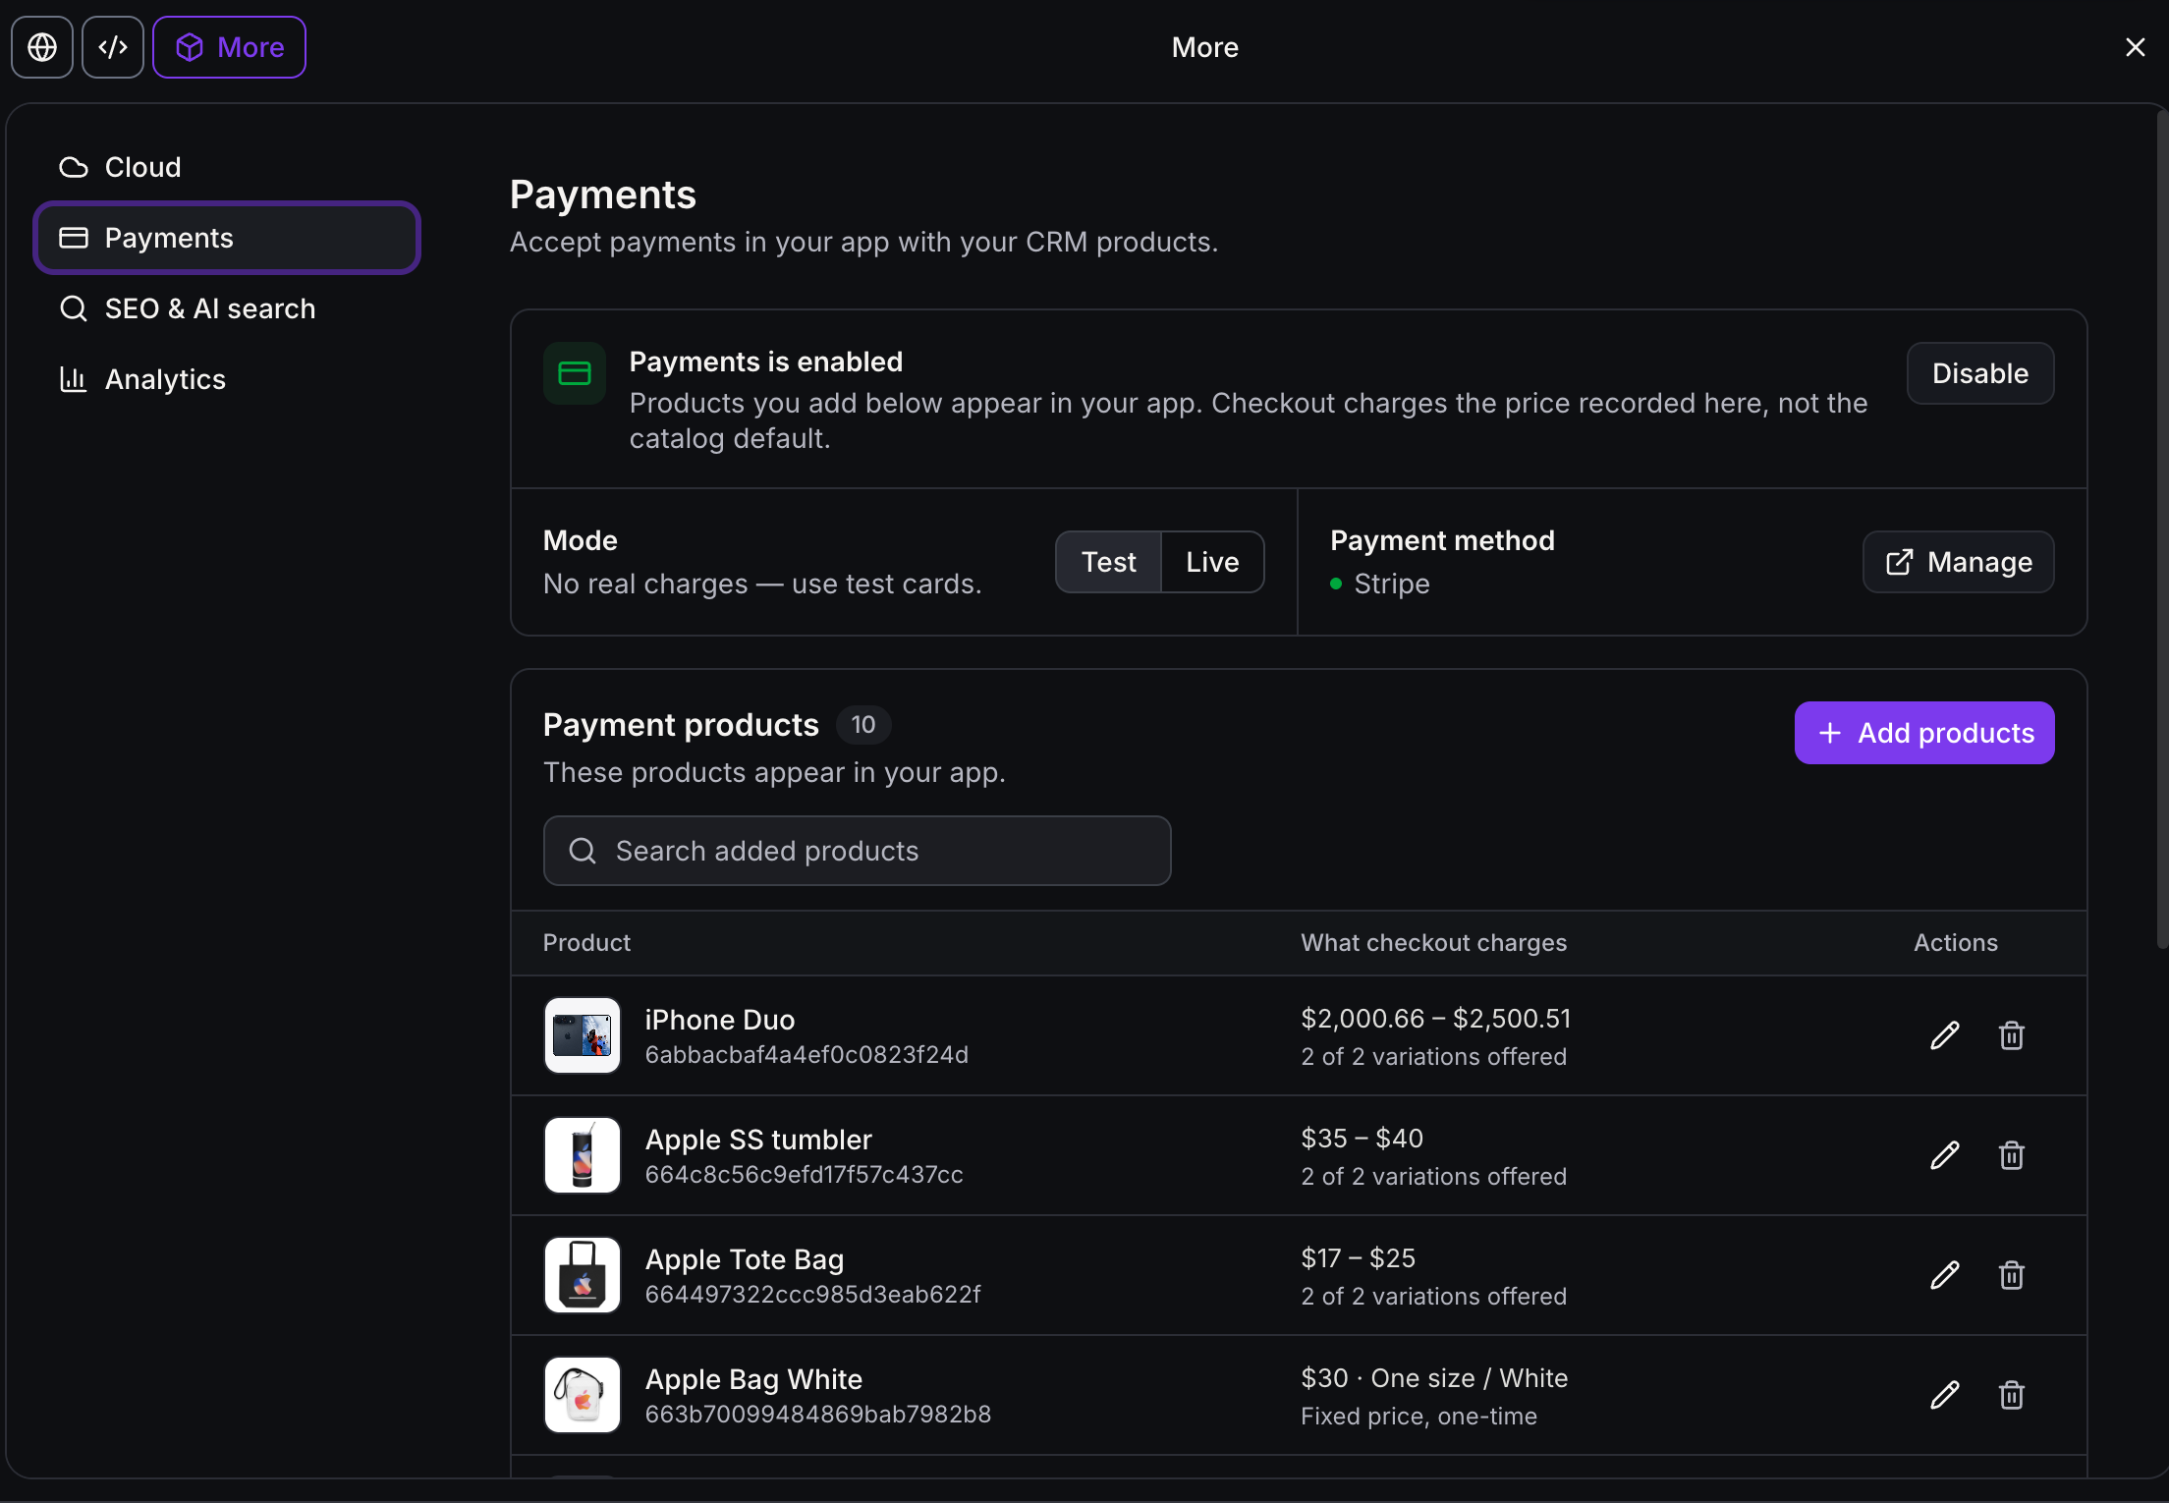Close the More panel

tap(2135, 47)
